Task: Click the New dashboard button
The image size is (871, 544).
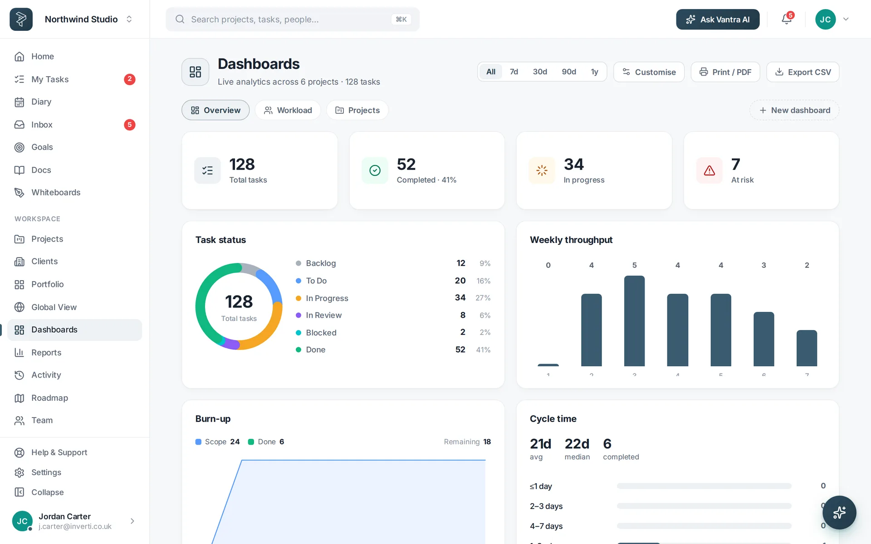Action: tap(794, 110)
